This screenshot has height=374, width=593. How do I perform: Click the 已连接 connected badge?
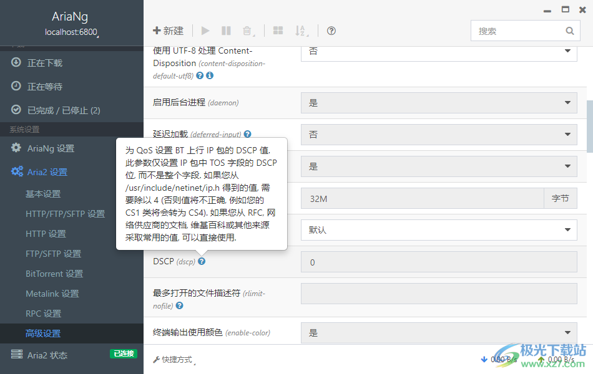124,353
